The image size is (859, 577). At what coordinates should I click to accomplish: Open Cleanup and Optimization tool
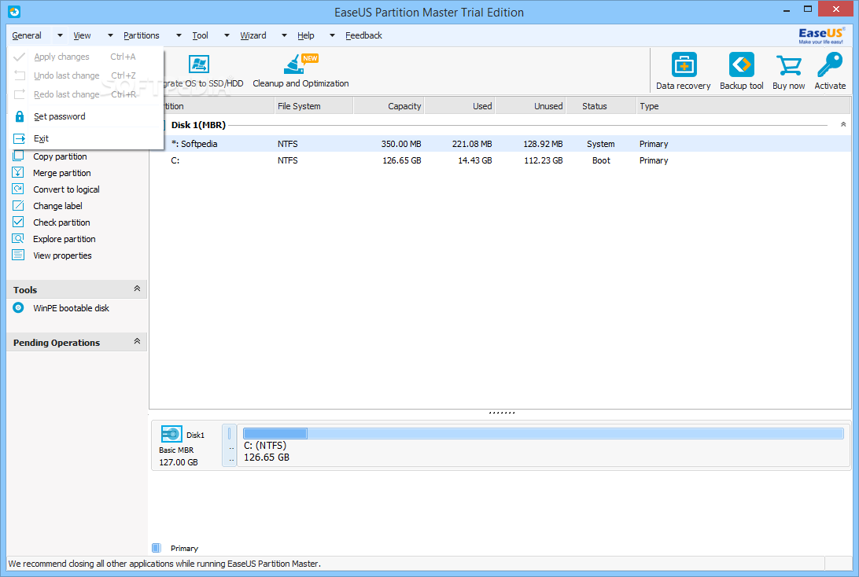(x=300, y=72)
